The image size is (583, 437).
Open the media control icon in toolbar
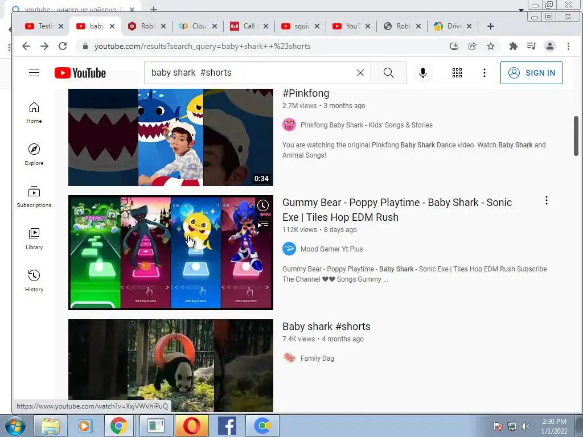(531, 46)
